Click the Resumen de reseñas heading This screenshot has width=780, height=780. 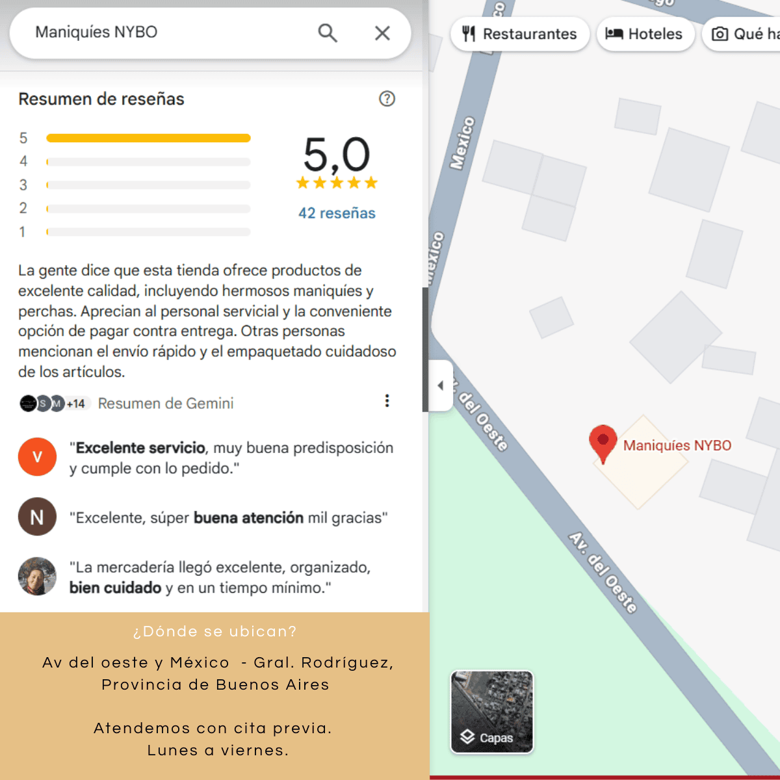101,99
